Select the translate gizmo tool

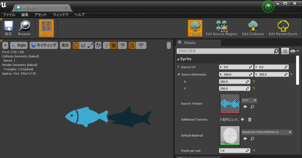[x=76, y=46]
